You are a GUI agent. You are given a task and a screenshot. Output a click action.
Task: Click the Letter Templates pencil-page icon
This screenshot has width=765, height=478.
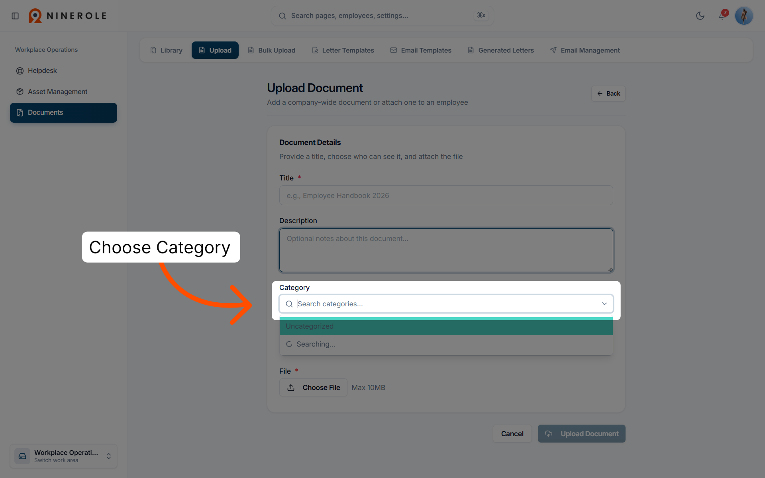point(315,50)
